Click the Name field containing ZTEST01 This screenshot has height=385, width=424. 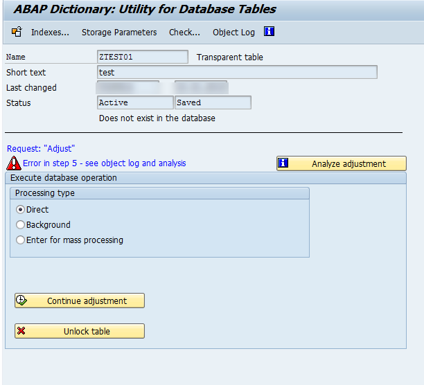[143, 57]
